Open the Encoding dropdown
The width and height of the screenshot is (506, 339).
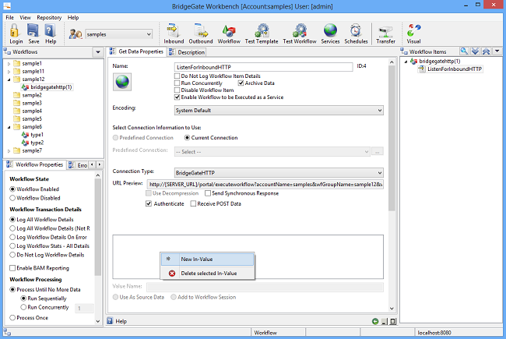(277, 111)
